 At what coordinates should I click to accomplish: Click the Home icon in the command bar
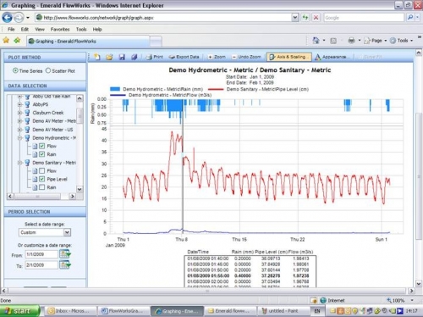[316, 41]
